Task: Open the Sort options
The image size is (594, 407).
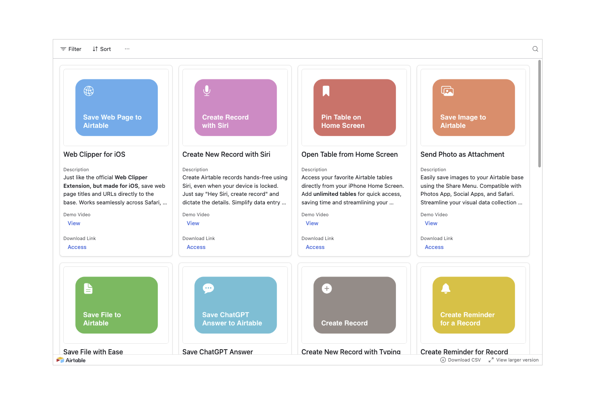Action: coord(102,49)
